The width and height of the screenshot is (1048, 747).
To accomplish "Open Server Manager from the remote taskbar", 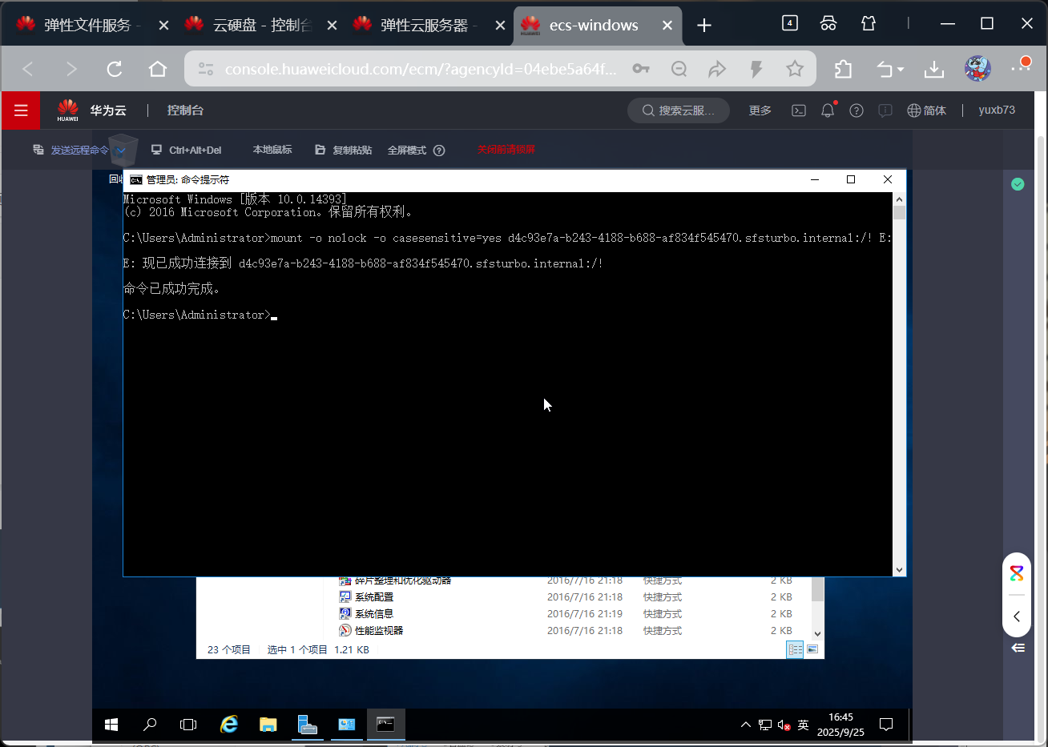I will pyautogui.click(x=307, y=725).
